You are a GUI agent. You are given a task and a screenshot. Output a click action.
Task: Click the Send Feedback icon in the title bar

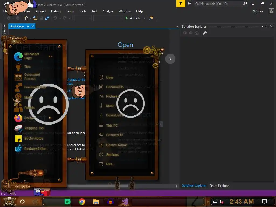pos(189,4)
